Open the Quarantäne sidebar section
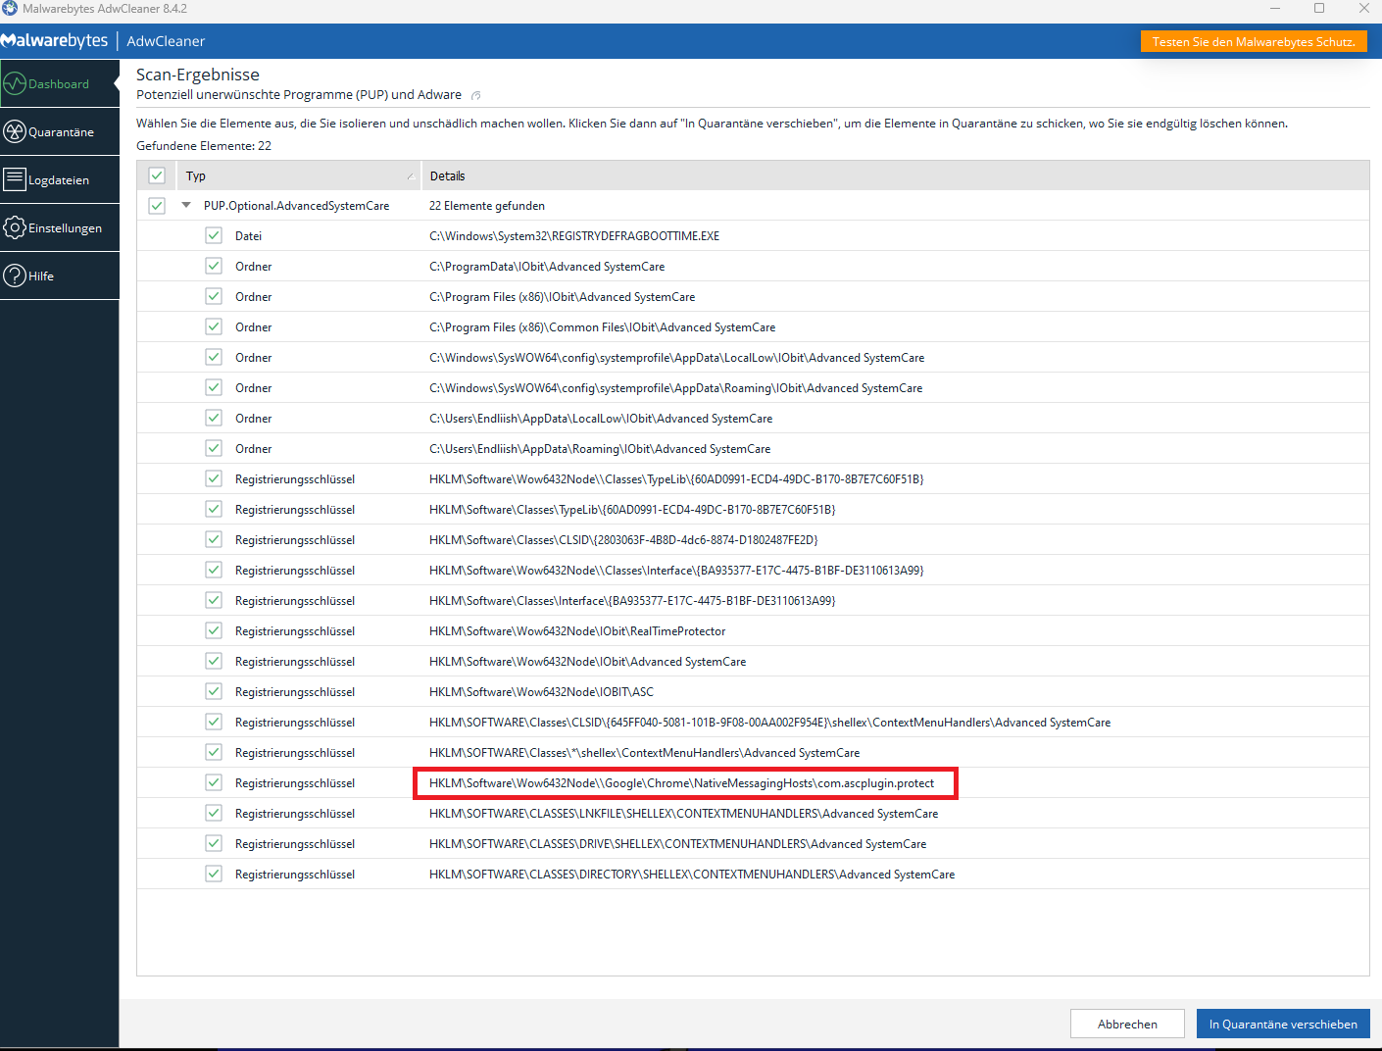Image resolution: width=1382 pixels, height=1051 pixels. pyautogui.click(x=59, y=132)
